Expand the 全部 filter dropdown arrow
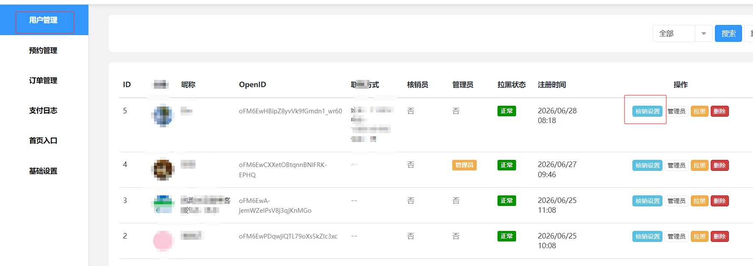The image size is (753, 266). tap(704, 33)
